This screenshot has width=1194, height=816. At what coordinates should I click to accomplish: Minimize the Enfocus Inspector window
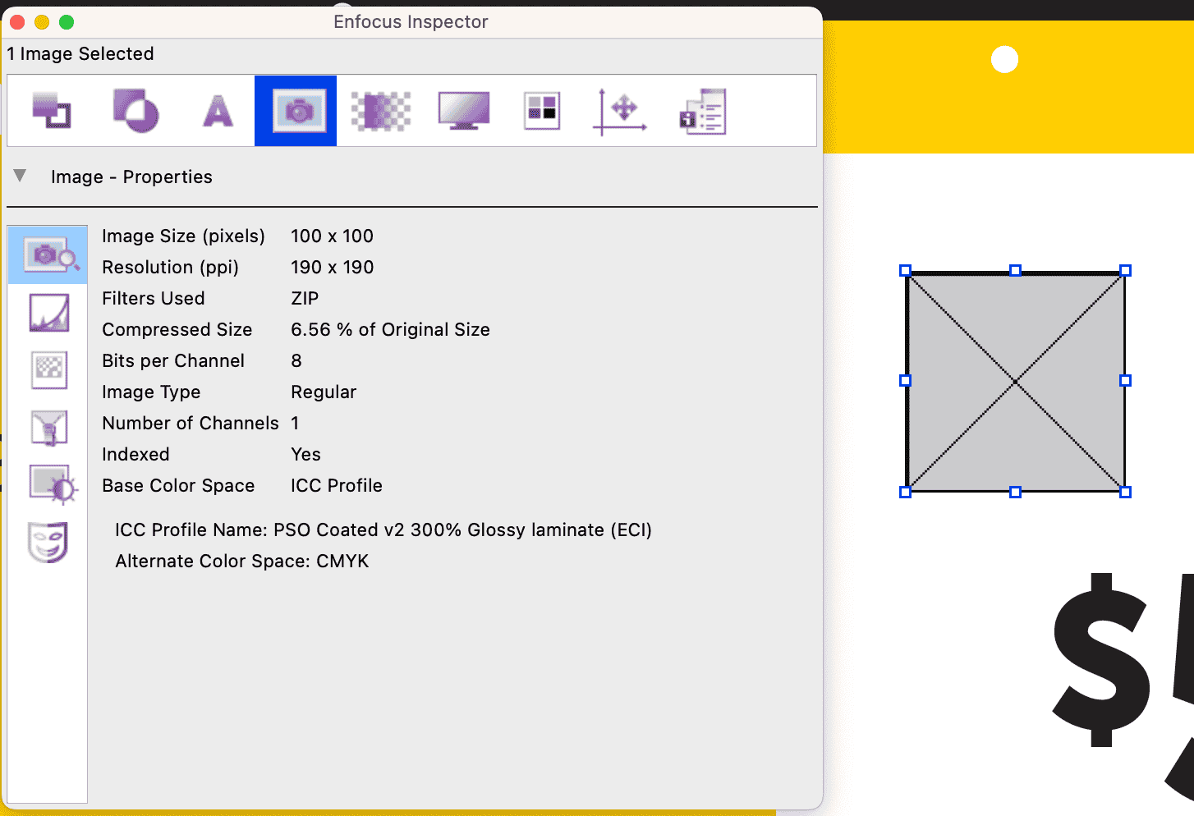tap(42, 22)
